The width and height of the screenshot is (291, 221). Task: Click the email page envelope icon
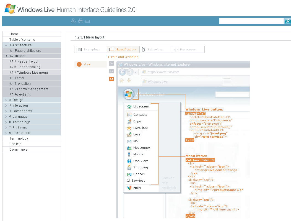click(x=88, y=21)
